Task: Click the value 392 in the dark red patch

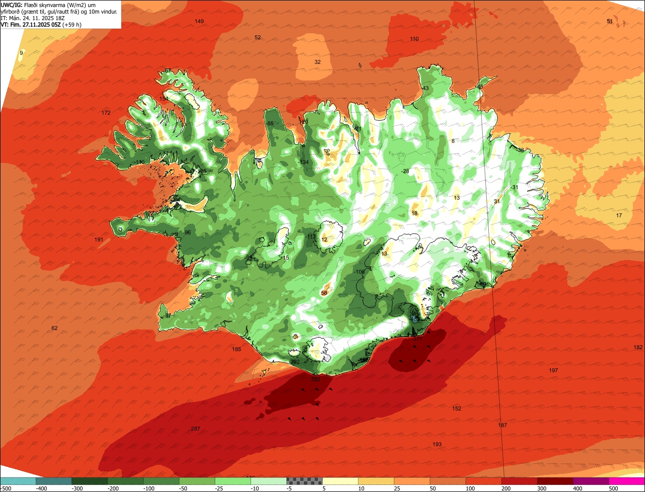Action: [315, 379]
